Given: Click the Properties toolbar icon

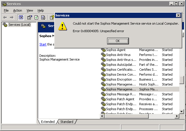Looking at the screenshot, I should pos(29,17).
